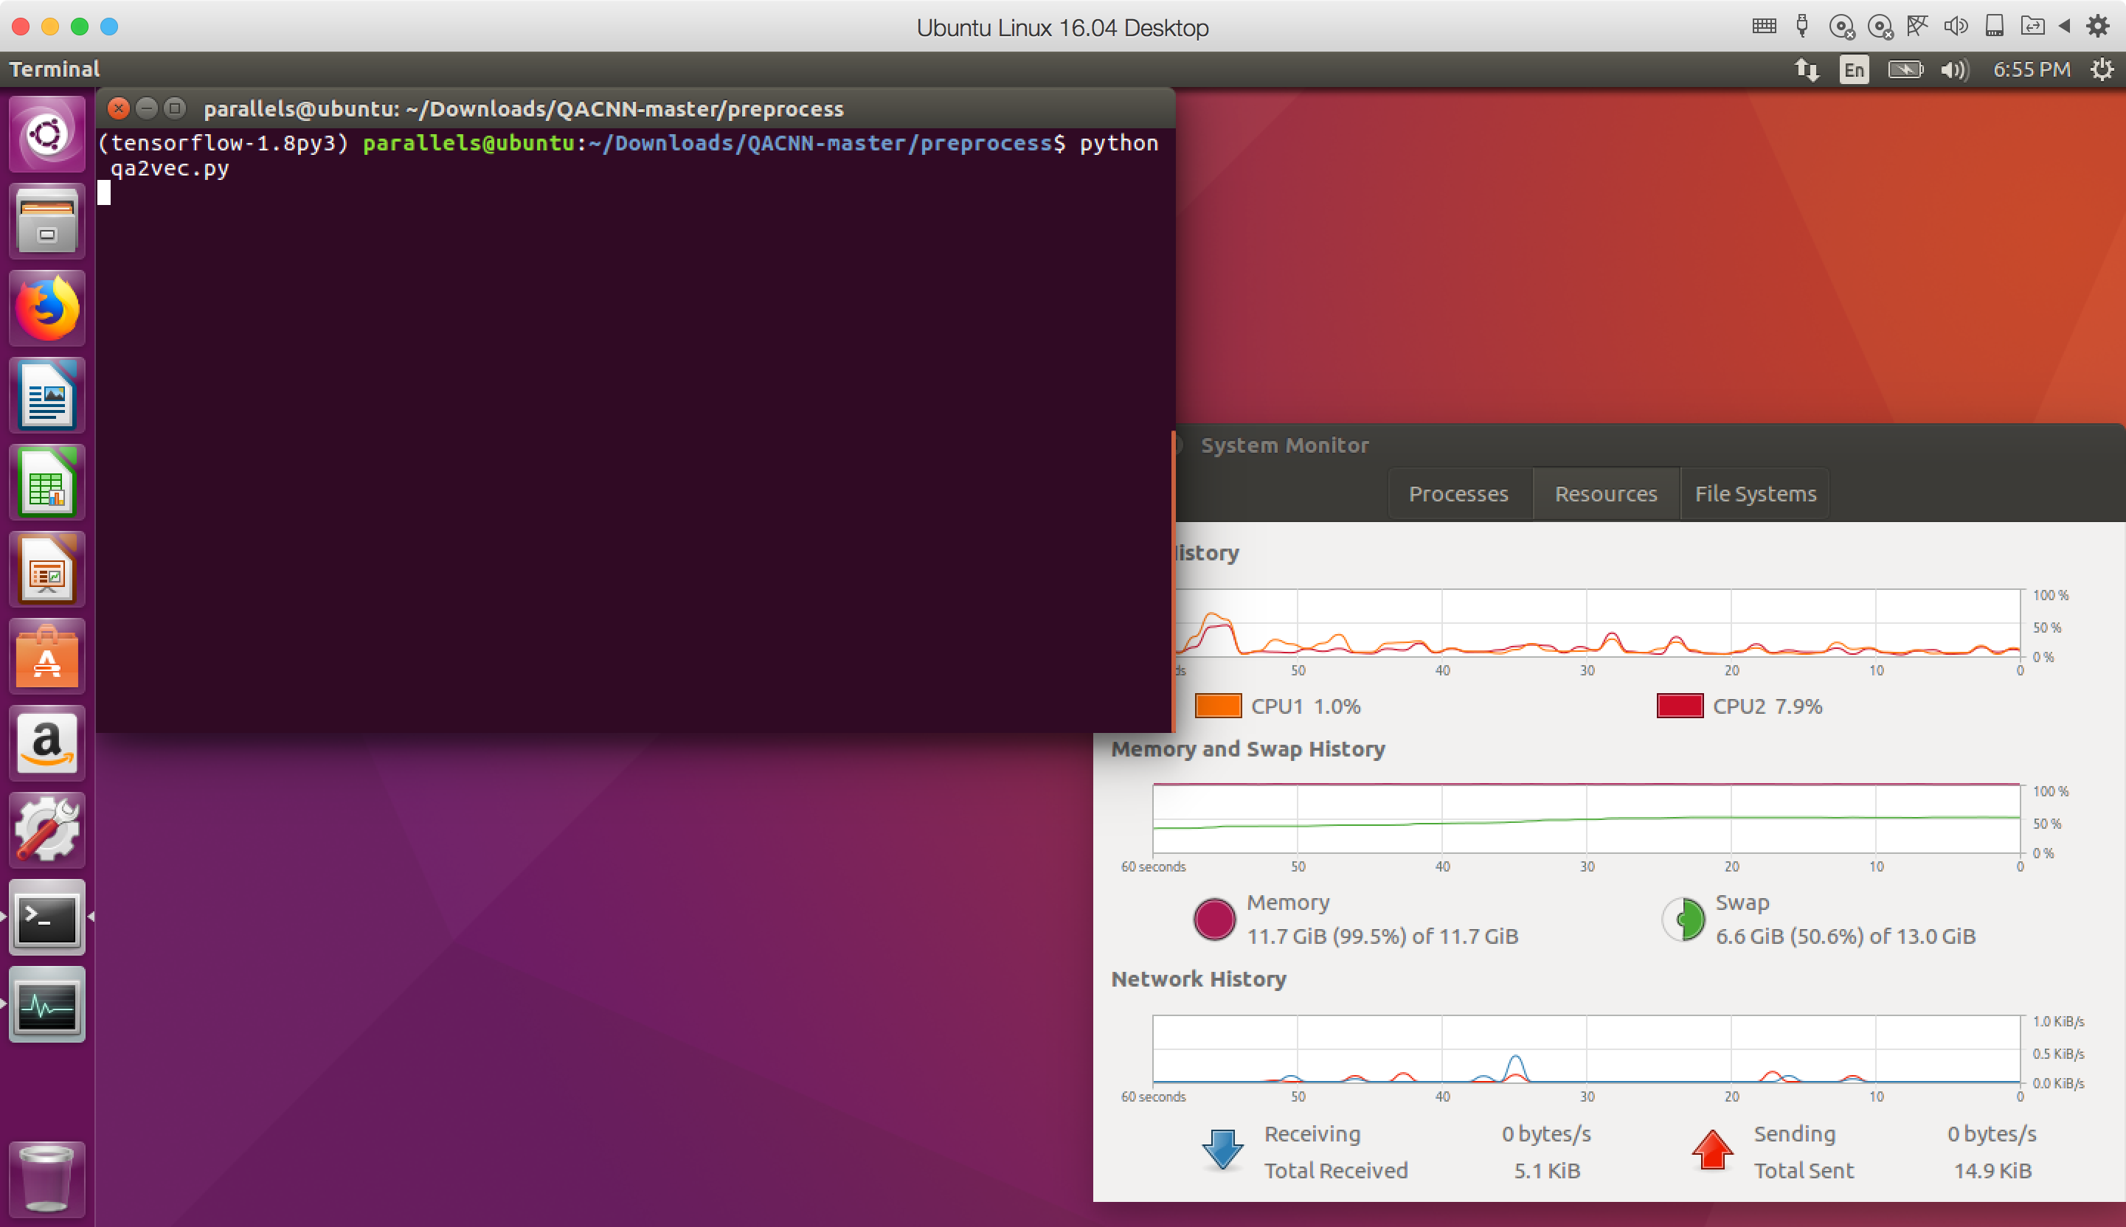The width and height of the screenshot is (2126, 1227).
Task: Open System Settings wrench icon
Action: [47, 831]
